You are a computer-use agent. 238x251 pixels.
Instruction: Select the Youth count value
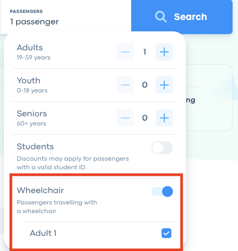pyautogui.click(x=145, y=85)
